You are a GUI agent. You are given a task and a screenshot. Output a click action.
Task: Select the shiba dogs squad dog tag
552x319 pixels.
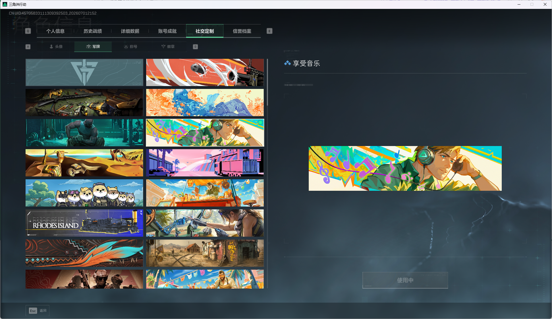pos(84,193)
